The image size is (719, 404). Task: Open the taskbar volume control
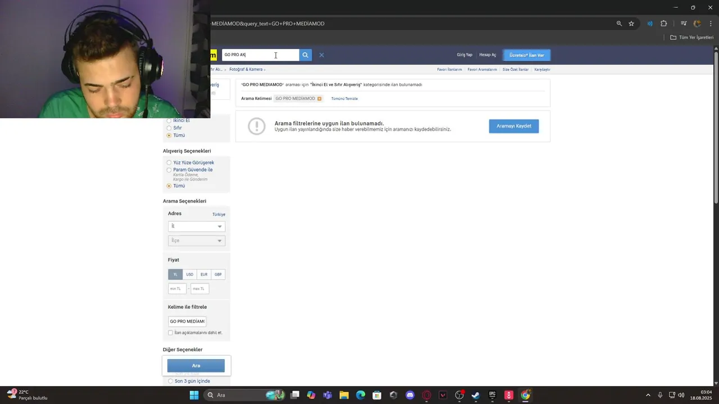pyautogui.click(x=681, y=395)
